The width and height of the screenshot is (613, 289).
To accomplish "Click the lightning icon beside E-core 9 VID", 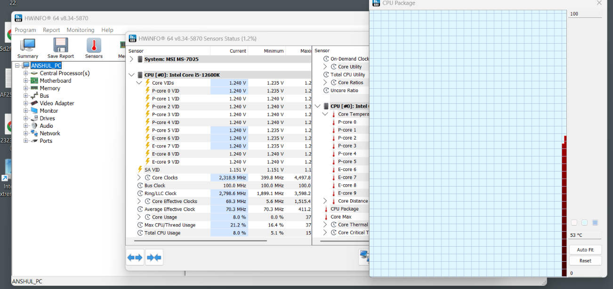I will coord(147,162).
